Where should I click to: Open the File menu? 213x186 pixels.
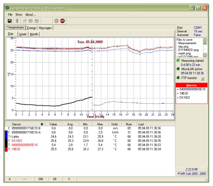point(10,15)
